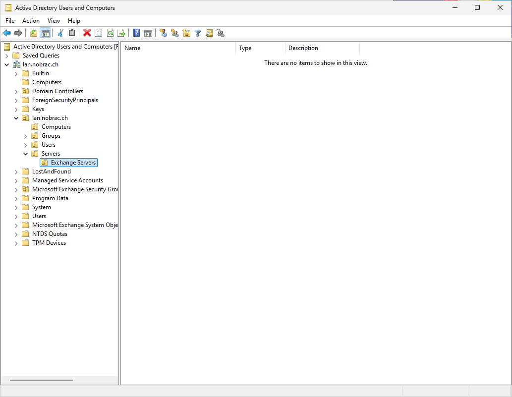Toggle Show/Hide Console Tree toolbar button
Viewport: 512px width, 397px height.
[x=45, y=33]
